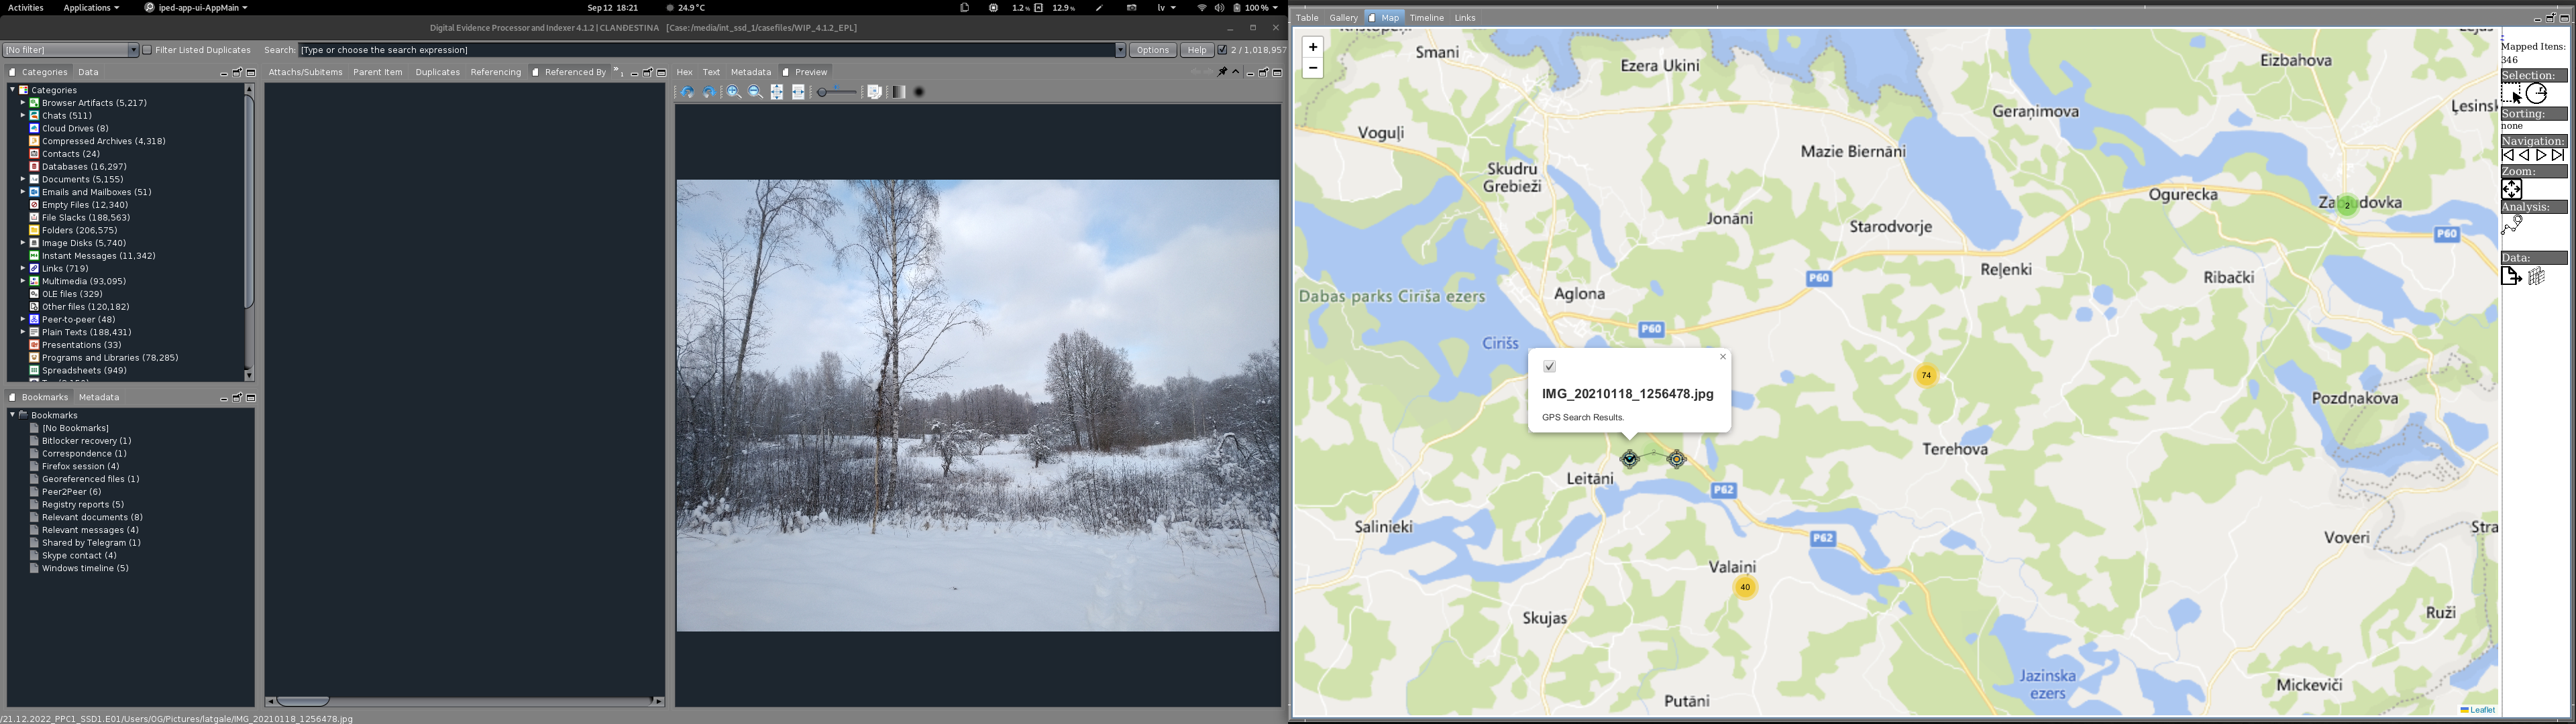Zoom in on the preview image
This screenshot has height=724, width=2576.
pos(733,92)
